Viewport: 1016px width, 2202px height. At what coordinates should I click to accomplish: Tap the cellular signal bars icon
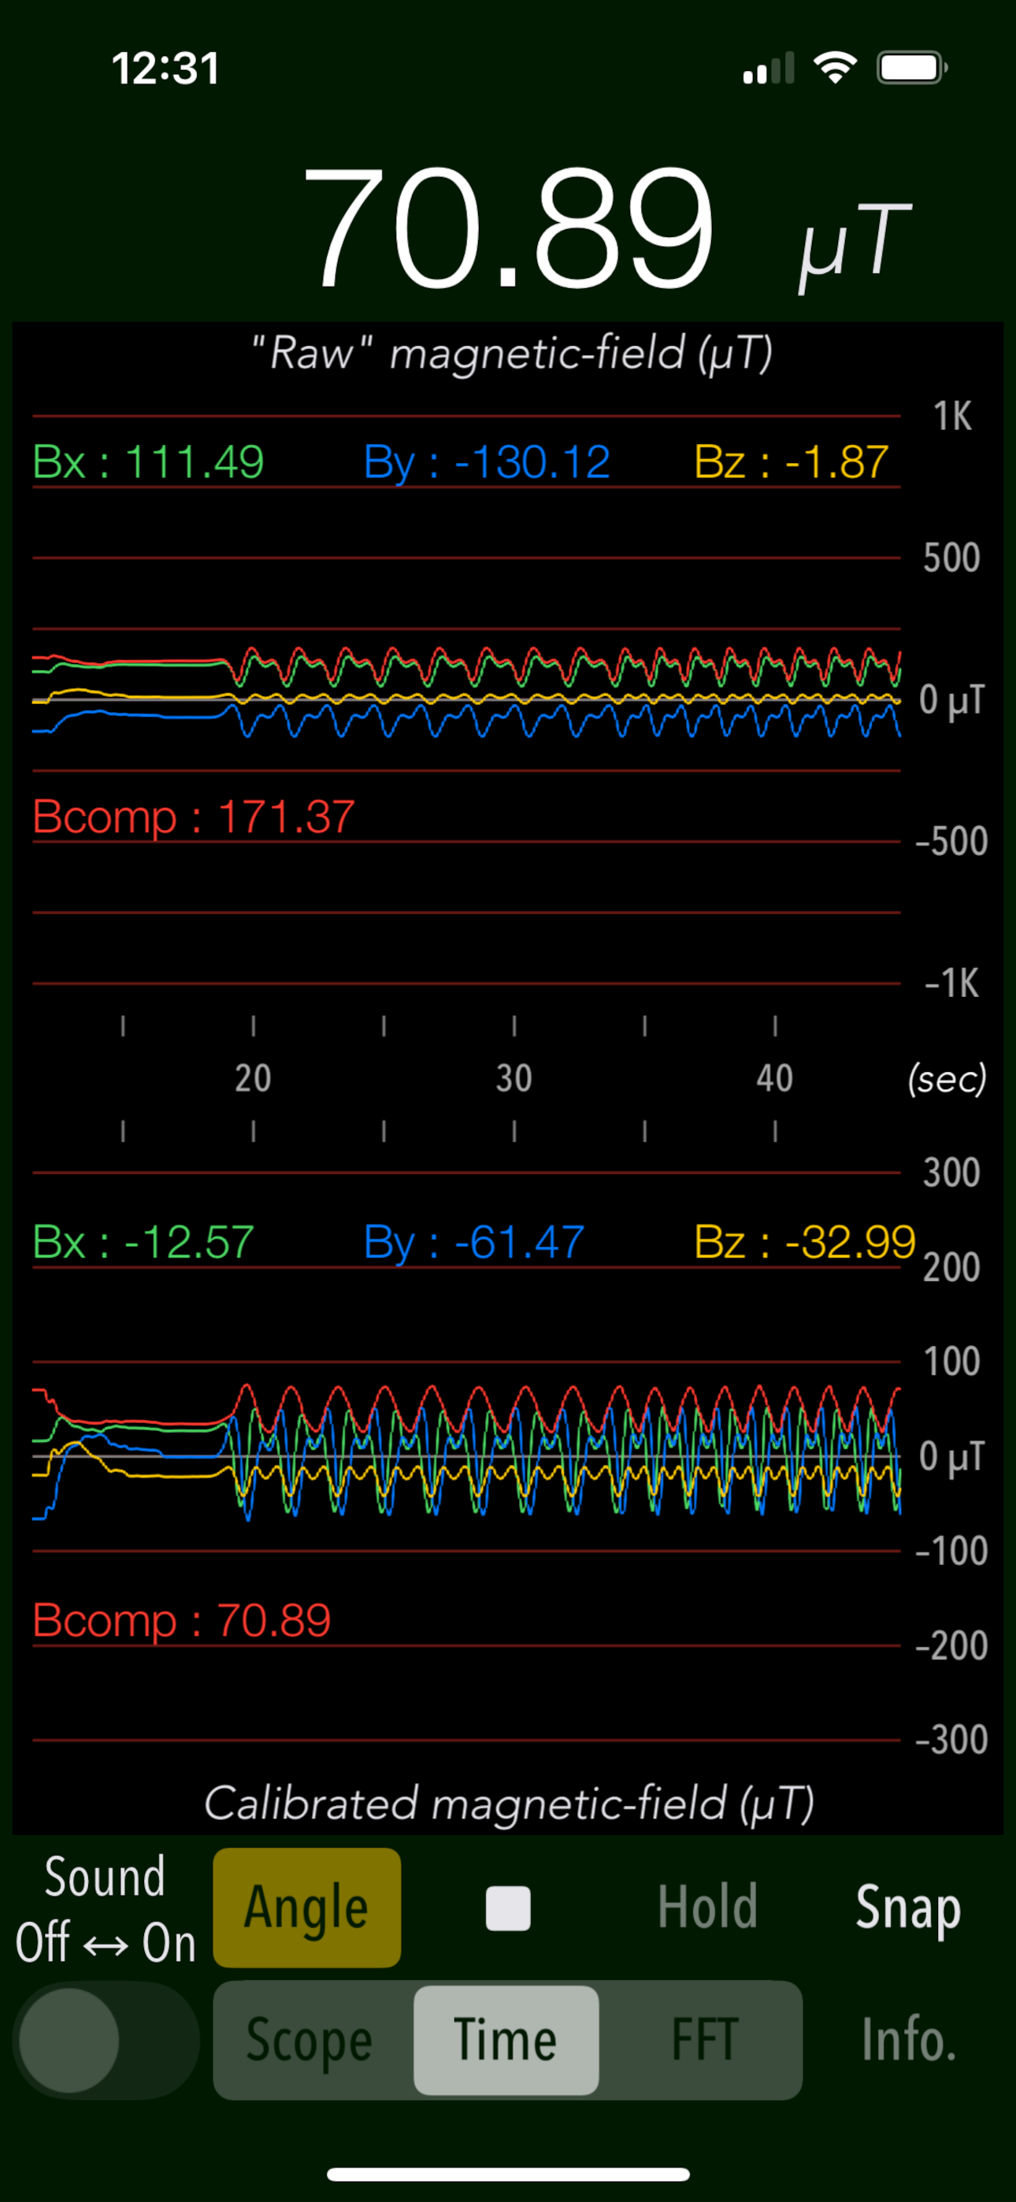coord(768,68)
